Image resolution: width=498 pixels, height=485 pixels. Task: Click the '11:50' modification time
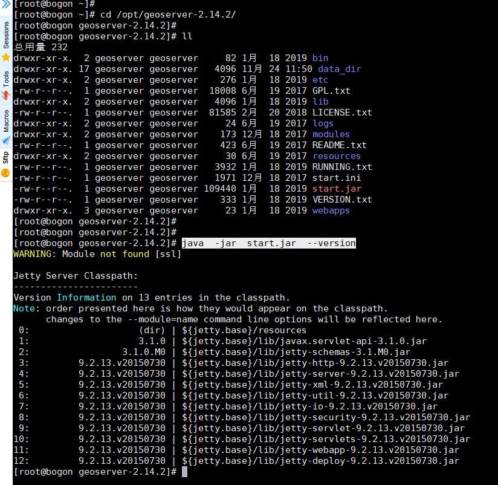point(299,69)
